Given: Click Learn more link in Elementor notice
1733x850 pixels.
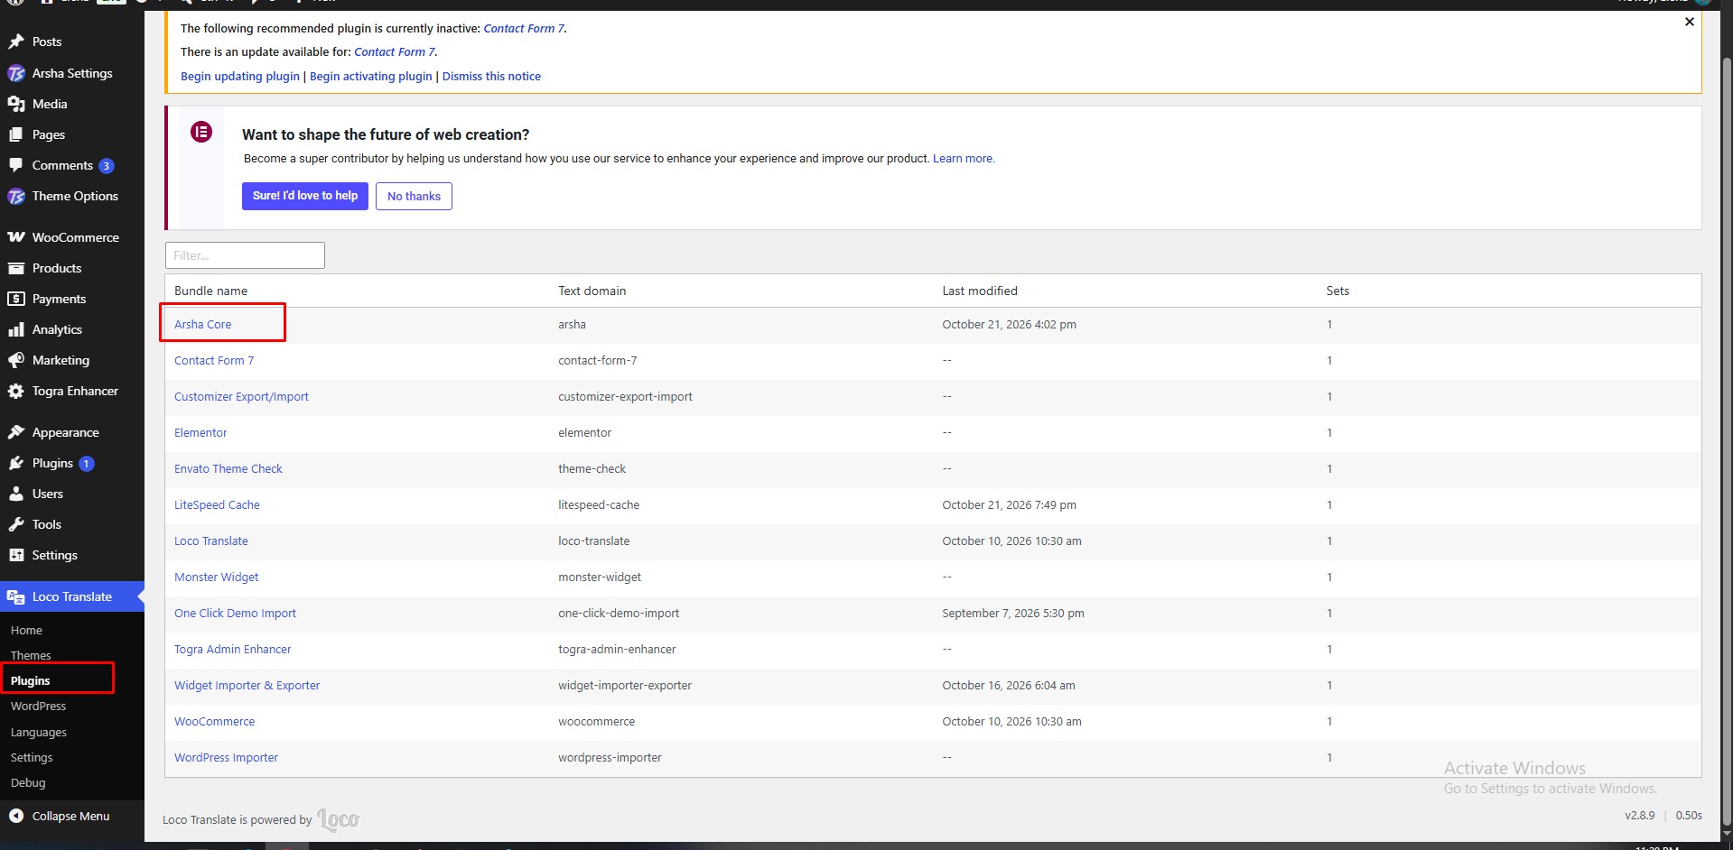Looking at the screenshot, I should [964, 158].
